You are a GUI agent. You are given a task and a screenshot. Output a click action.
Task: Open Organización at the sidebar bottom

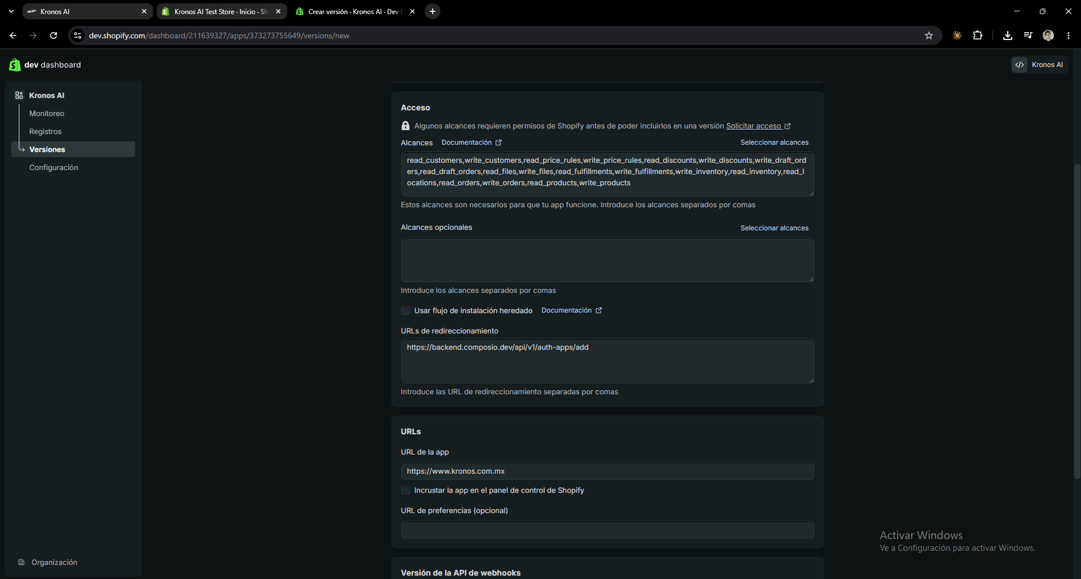point(54,562)
